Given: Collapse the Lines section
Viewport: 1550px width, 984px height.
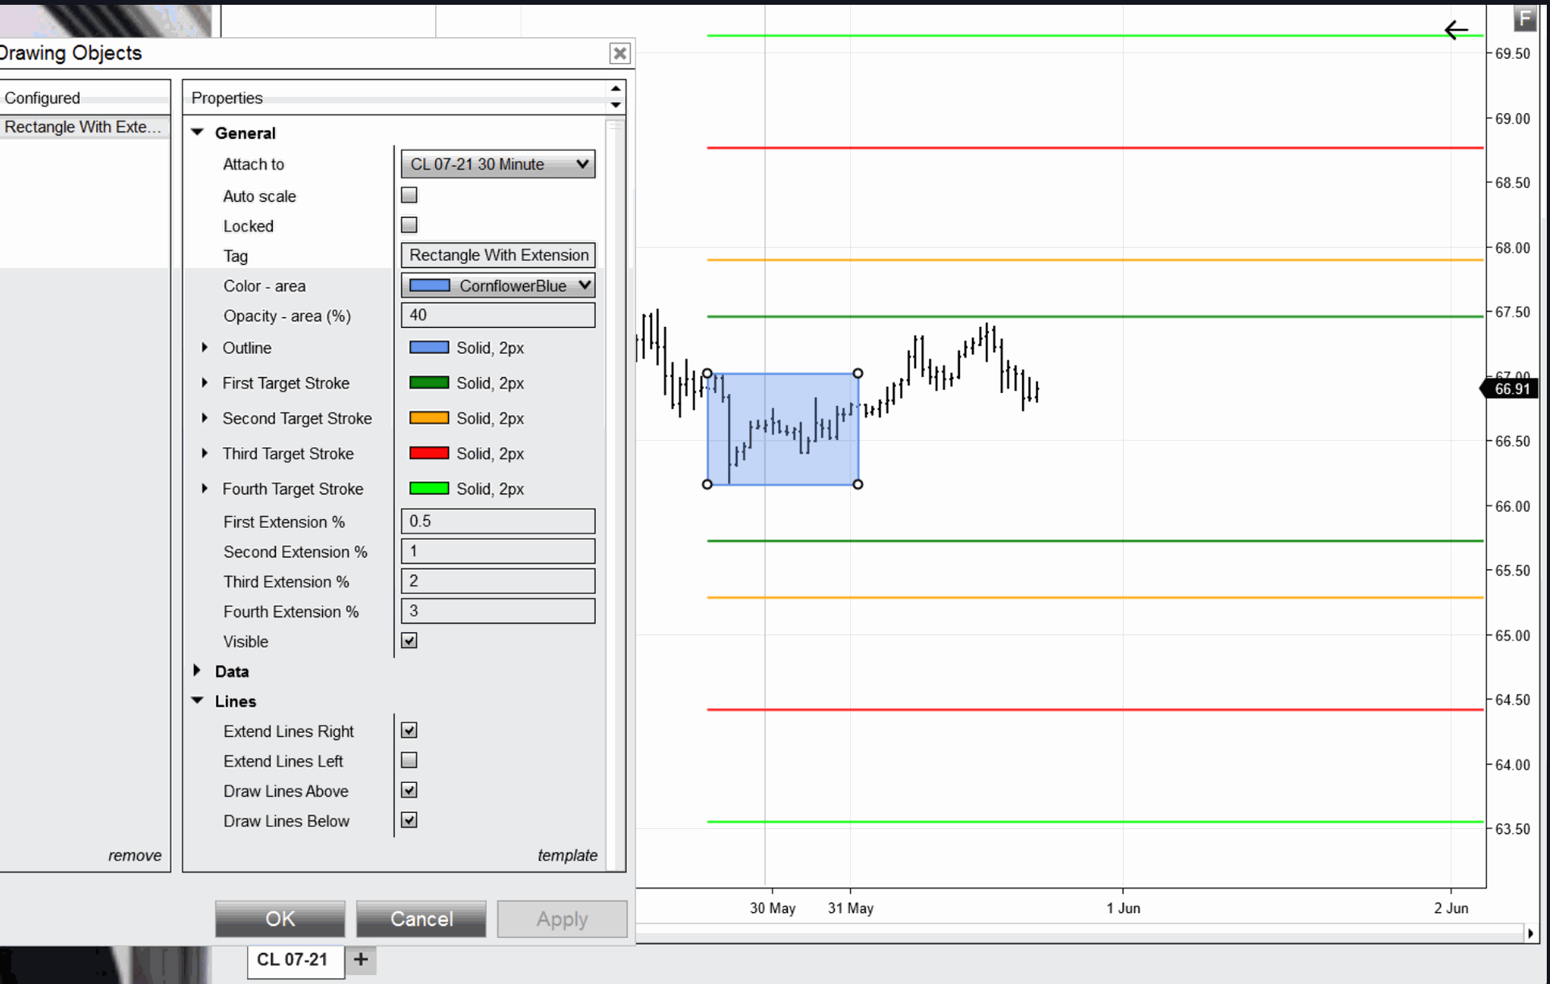Looking at the screenshot, I should (x=197, y=701).
